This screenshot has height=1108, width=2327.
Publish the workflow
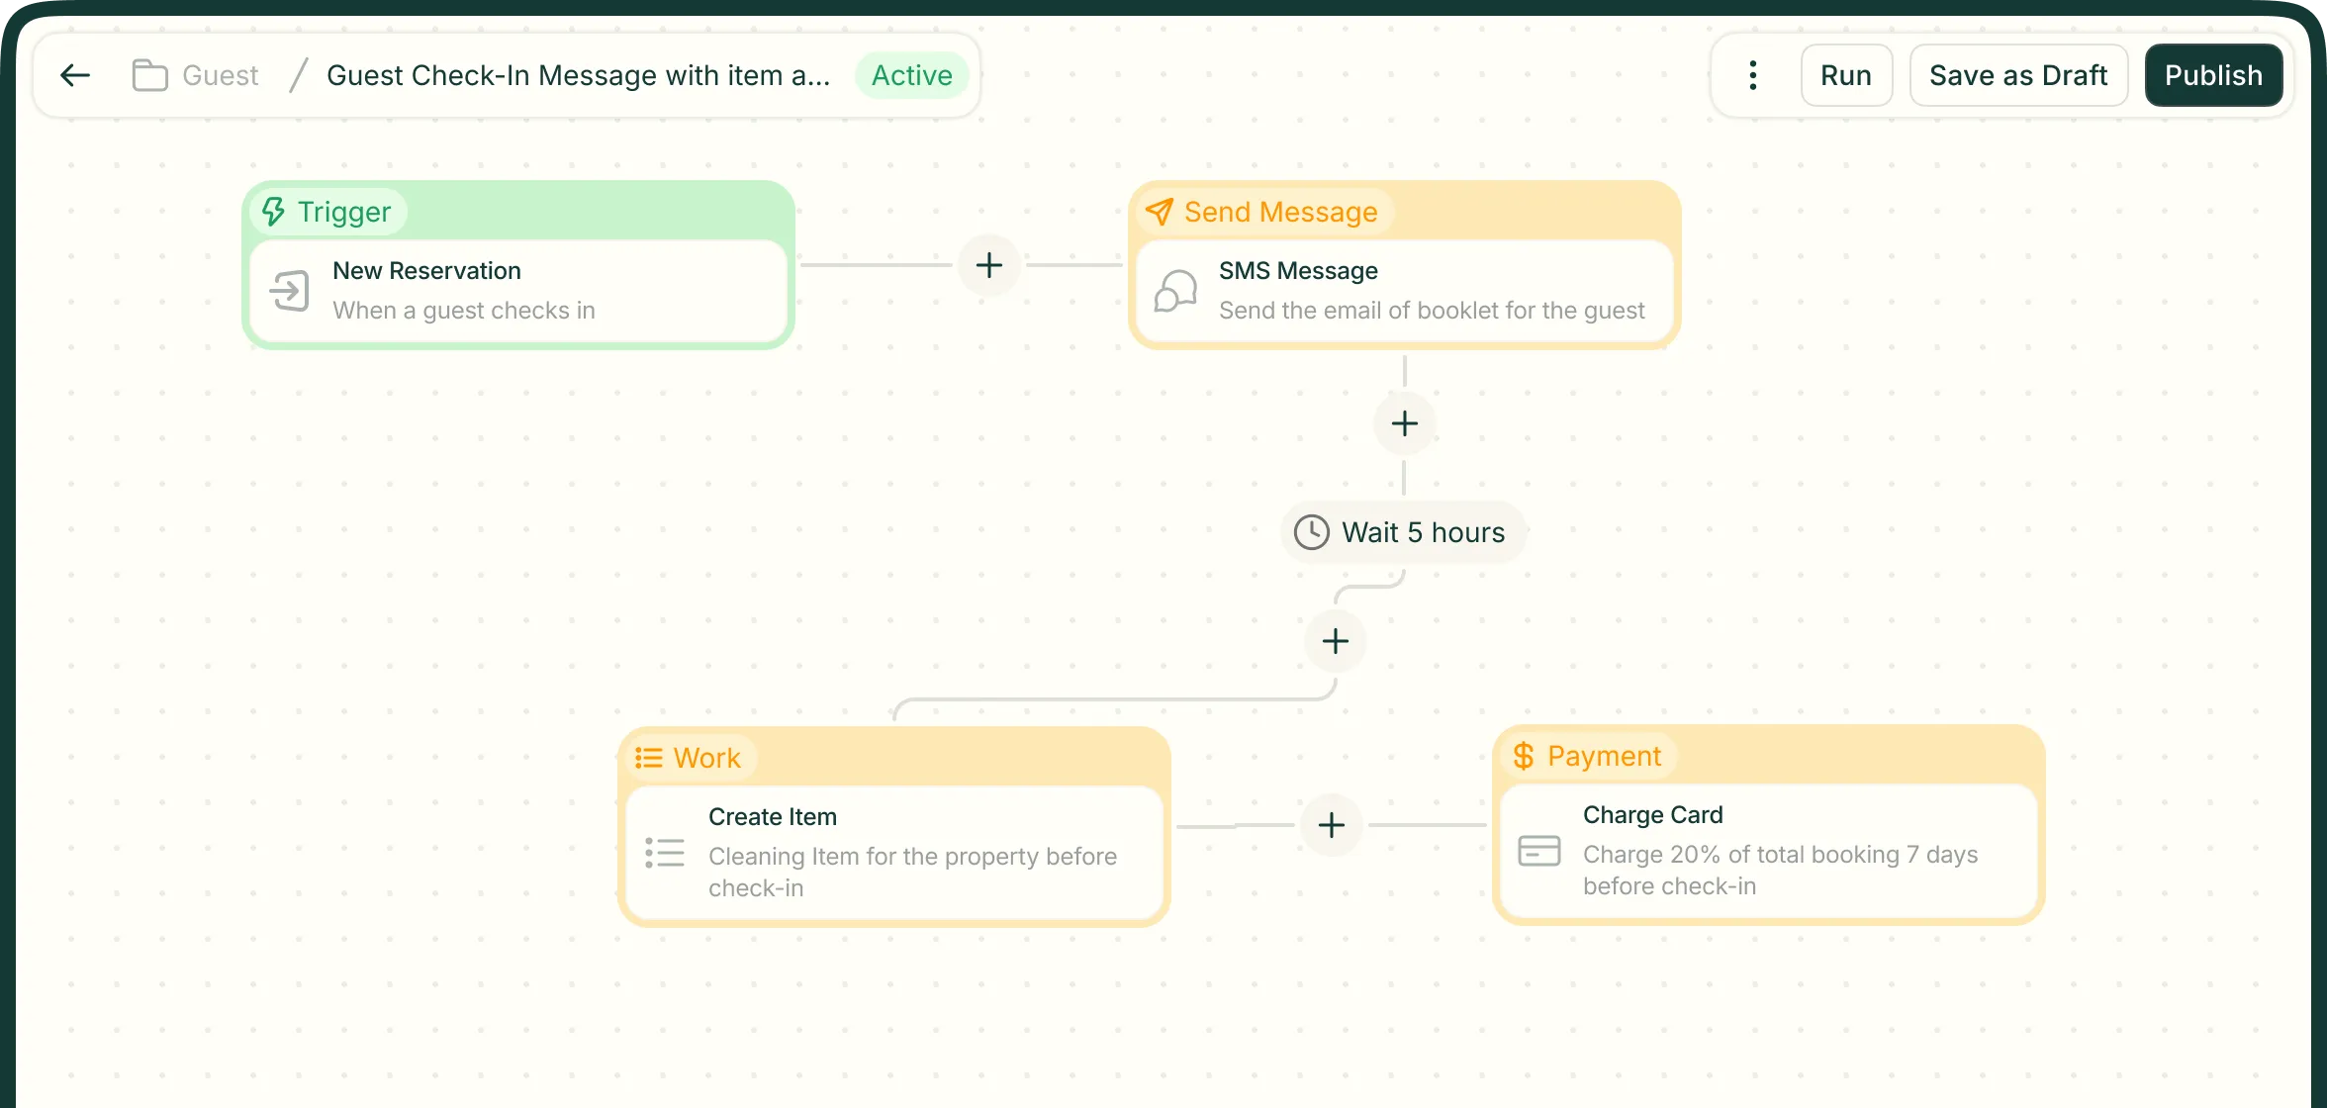(x=2213, y=75)
